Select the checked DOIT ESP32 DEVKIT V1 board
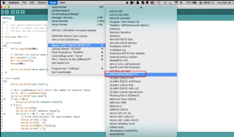The width and height of the screenshot is (234, 137). click(141, 74)
